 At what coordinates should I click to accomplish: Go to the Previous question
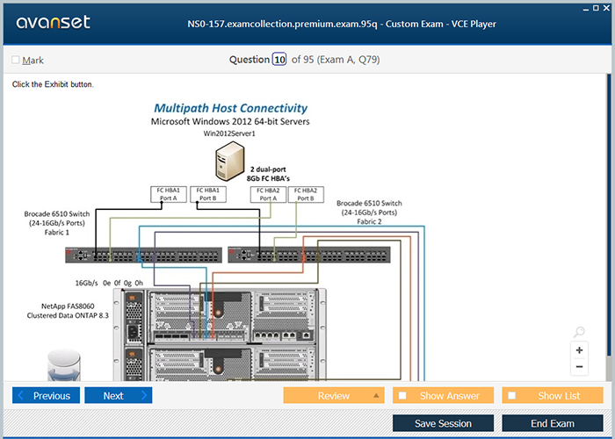click(x=46, y=395)
